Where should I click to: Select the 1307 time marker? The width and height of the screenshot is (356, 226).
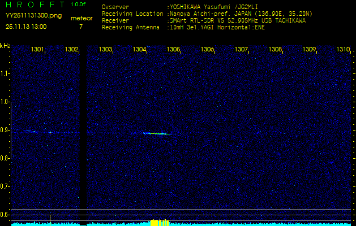click(x=241, y=50)
